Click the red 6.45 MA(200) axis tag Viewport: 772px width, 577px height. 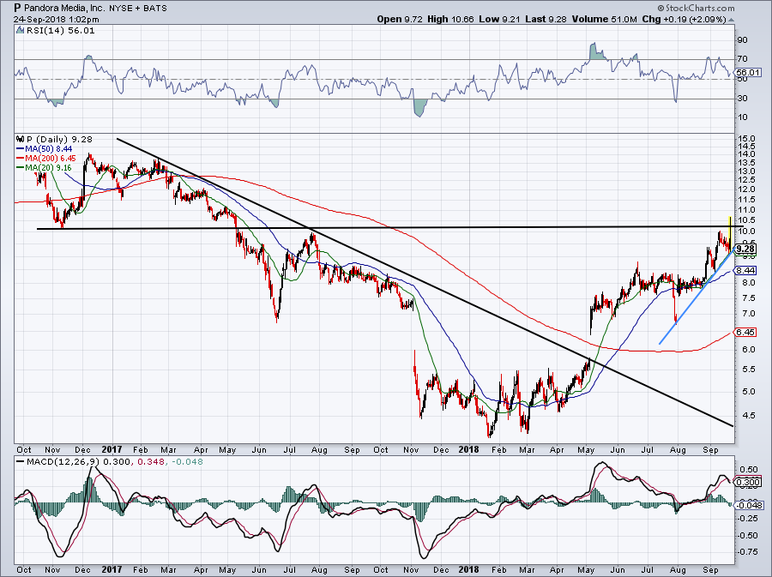point(745,332)
